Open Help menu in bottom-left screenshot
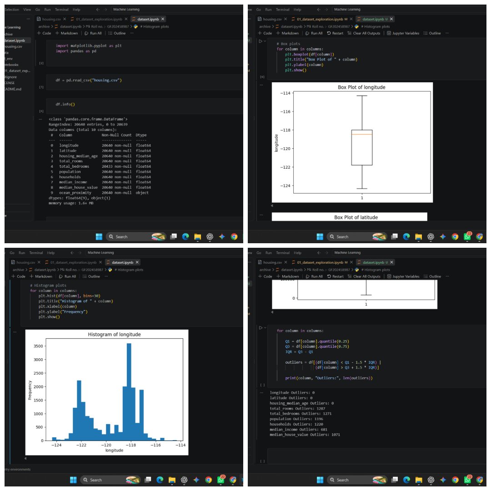Image resolution: width=491 pixels, height=491 pixels. click(51, 253)
